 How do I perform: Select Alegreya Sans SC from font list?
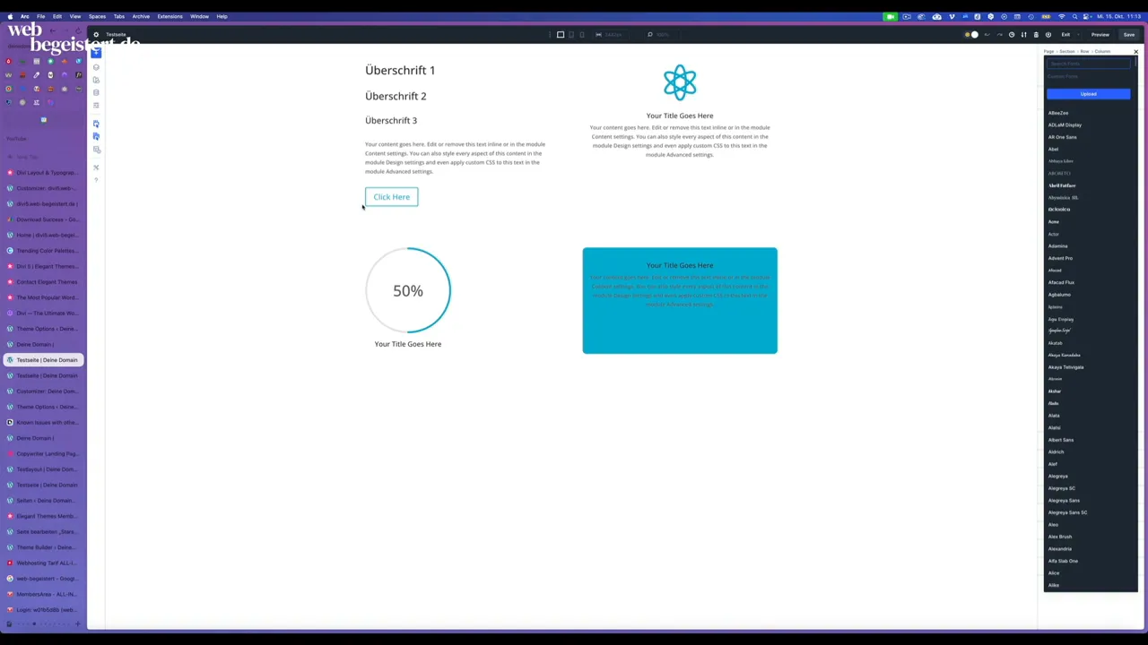[1067, 512]
